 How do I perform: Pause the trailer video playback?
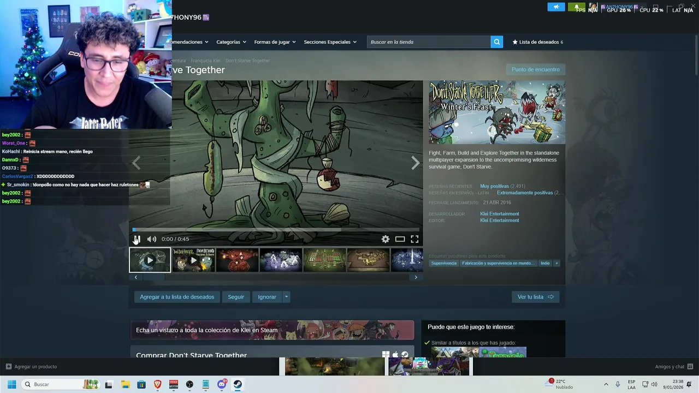click(x=137, y=239)
